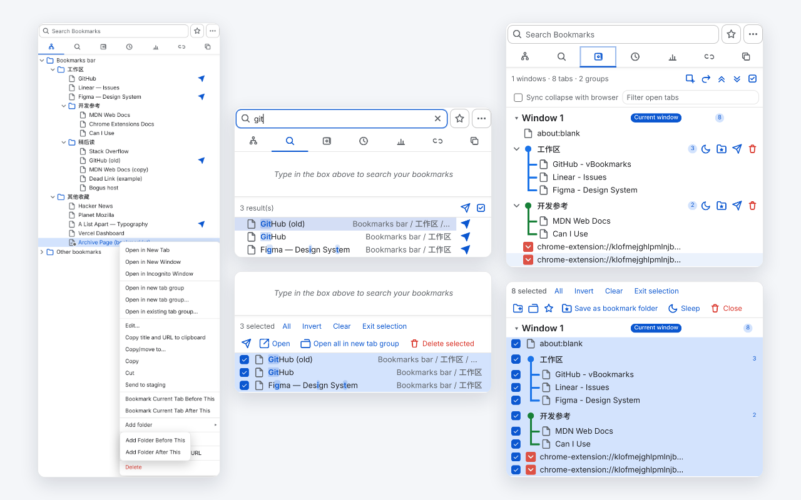Enable Sync collapse with browser checkbox
This screenshot has height=500, width=801.
pyautogui.click(x=518, y=97)
